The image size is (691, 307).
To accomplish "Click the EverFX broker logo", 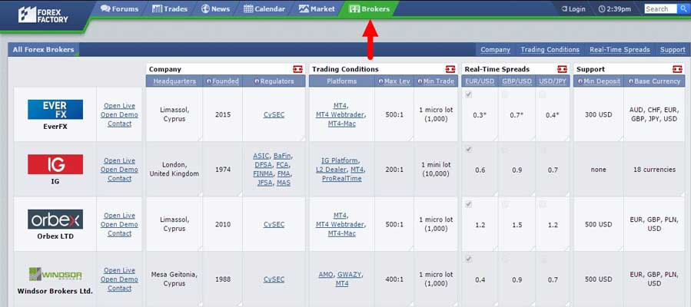I will click(x=55, y=110).
